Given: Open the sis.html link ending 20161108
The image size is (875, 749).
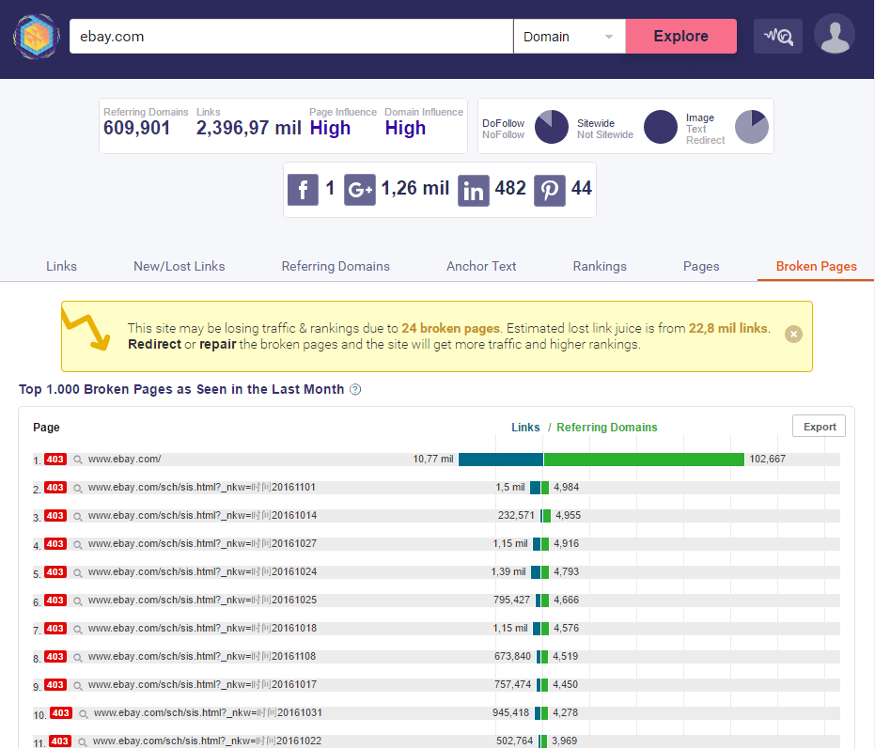Looking at the screenshot, I should (201, 656).
